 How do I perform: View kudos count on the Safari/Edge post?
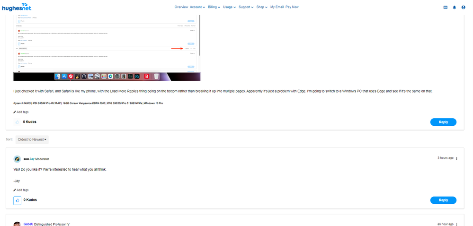pyautogui.click(x=29, y=122)
